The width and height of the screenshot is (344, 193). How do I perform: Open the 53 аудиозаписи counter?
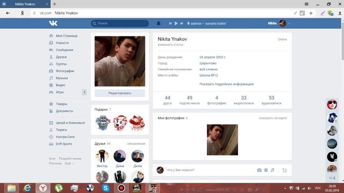pos(271,100)
